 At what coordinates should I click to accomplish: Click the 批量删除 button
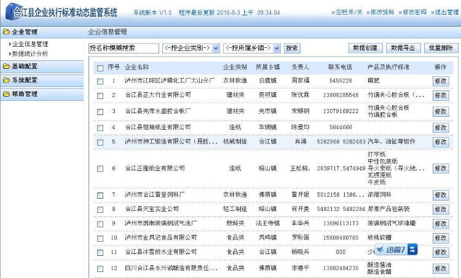tap(441, 48)
